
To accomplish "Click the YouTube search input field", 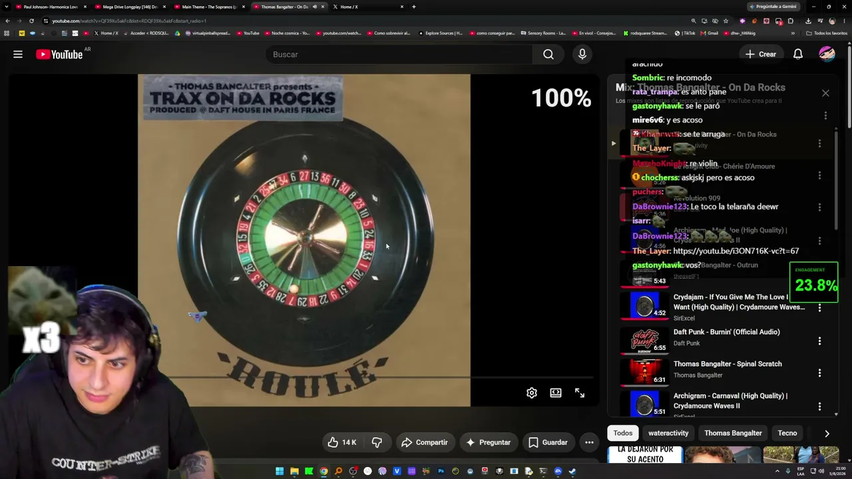I will point(399,55).
